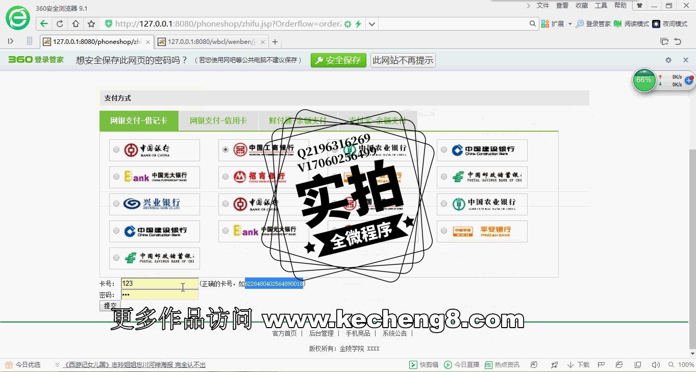
Task: Close the phoneshop tab
Action: tap(148, 42)
